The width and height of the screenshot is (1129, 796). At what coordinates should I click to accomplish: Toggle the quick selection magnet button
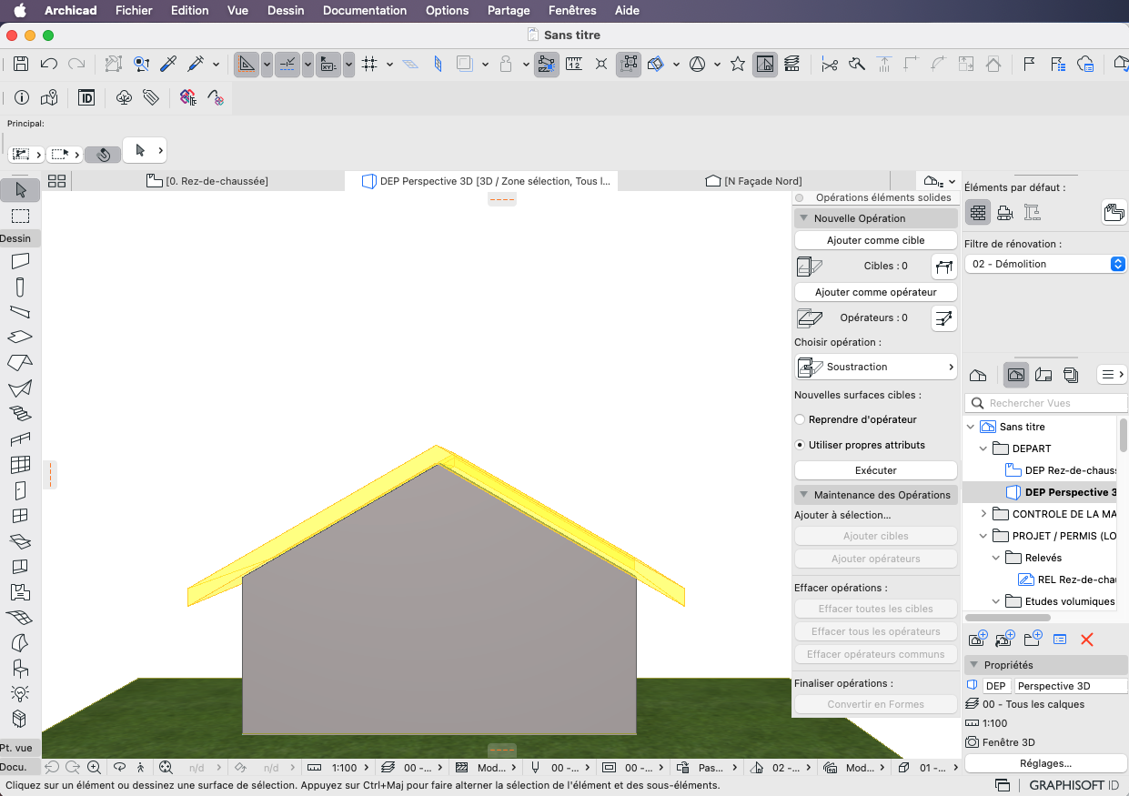pyautogui.click(x=104, y=154)
